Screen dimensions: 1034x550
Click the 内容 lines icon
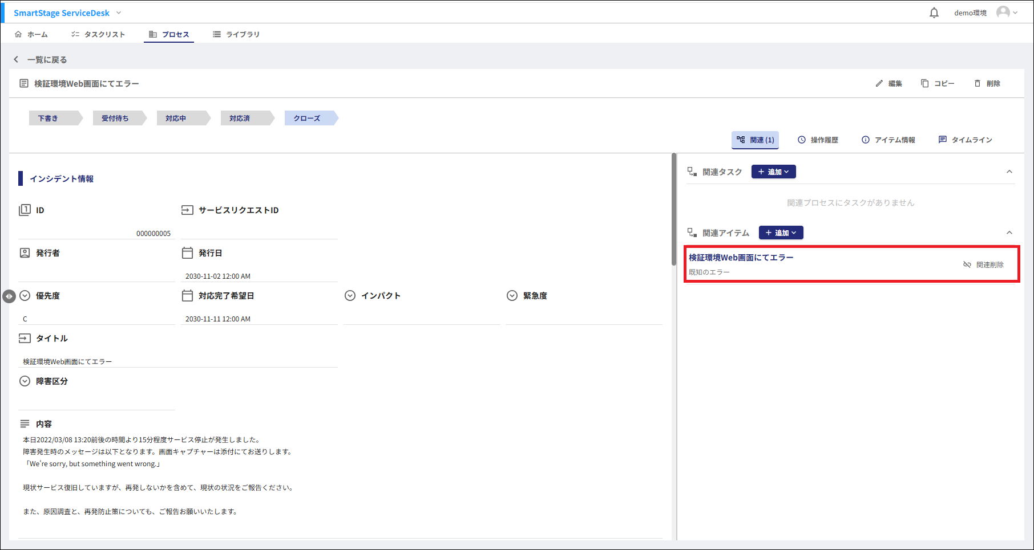point(25,423)
